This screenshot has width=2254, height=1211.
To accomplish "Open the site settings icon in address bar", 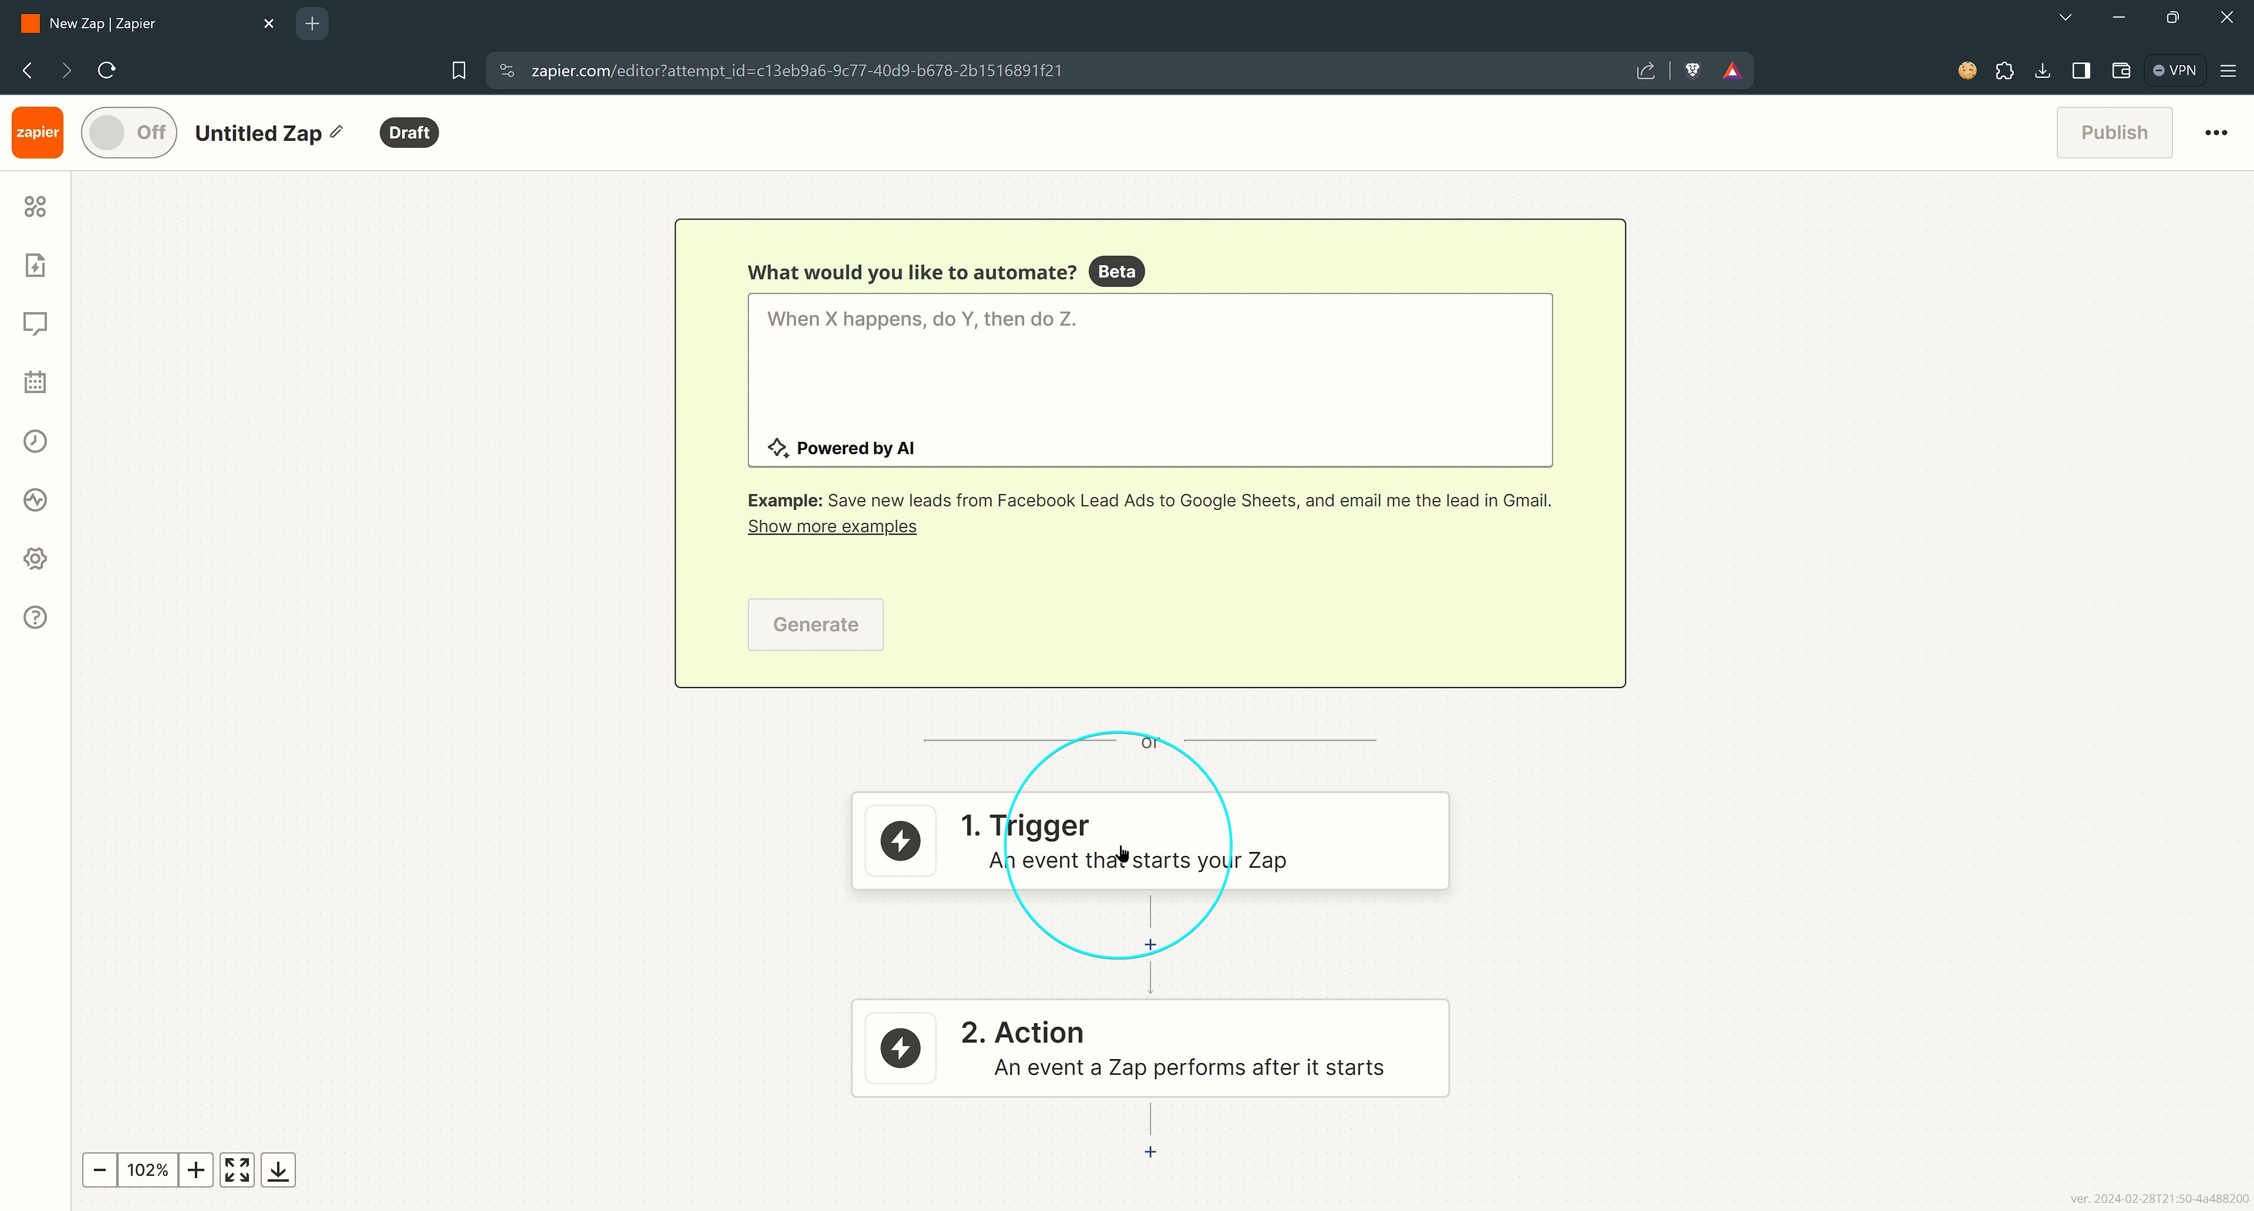I will tap(507, 70).
